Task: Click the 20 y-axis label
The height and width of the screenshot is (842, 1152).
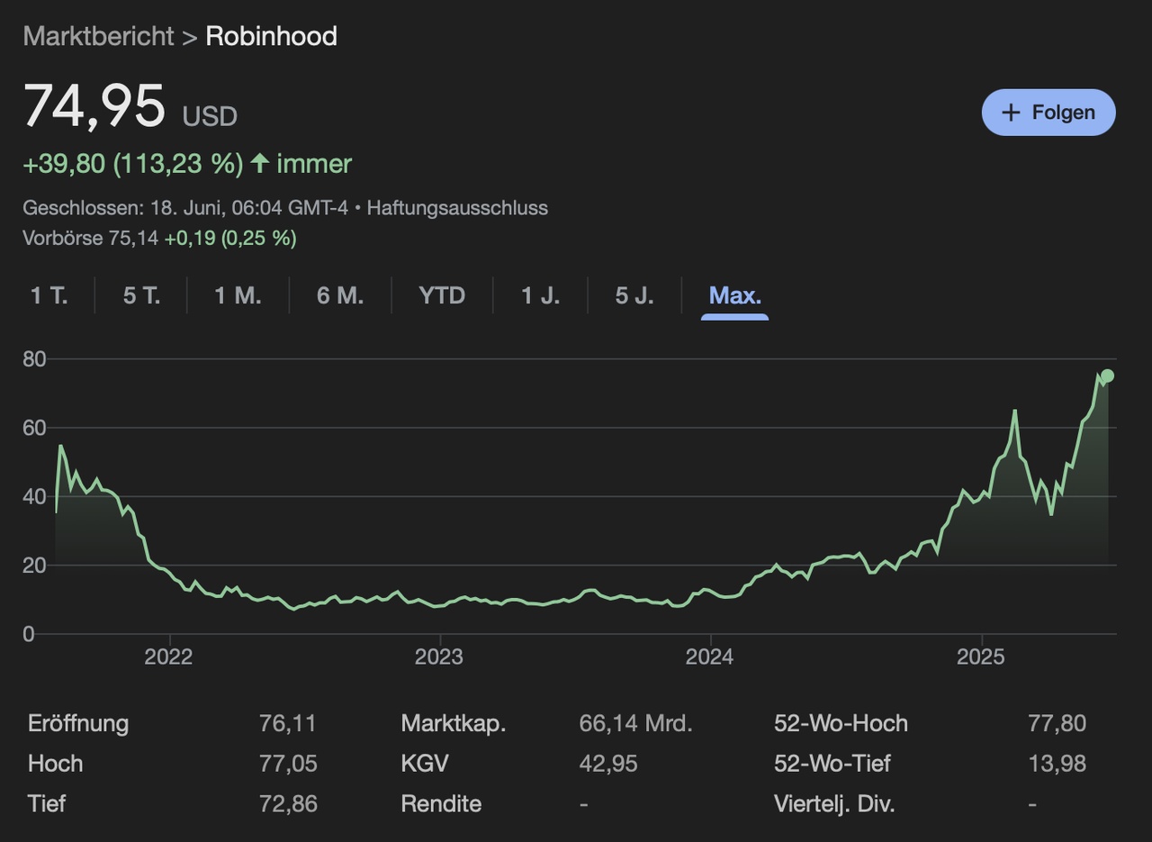Action: [34, 566]
